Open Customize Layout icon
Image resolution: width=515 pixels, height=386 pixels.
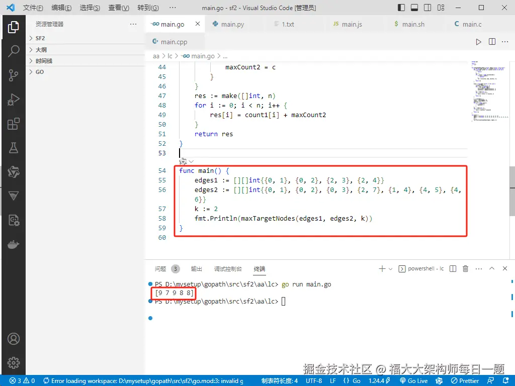pos(441,8)
